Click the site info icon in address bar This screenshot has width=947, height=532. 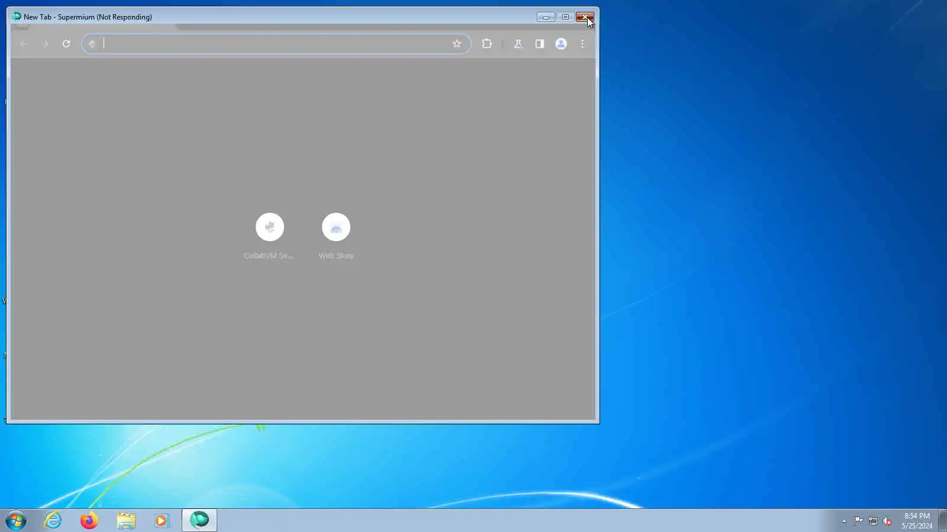[x=92, y=44]
